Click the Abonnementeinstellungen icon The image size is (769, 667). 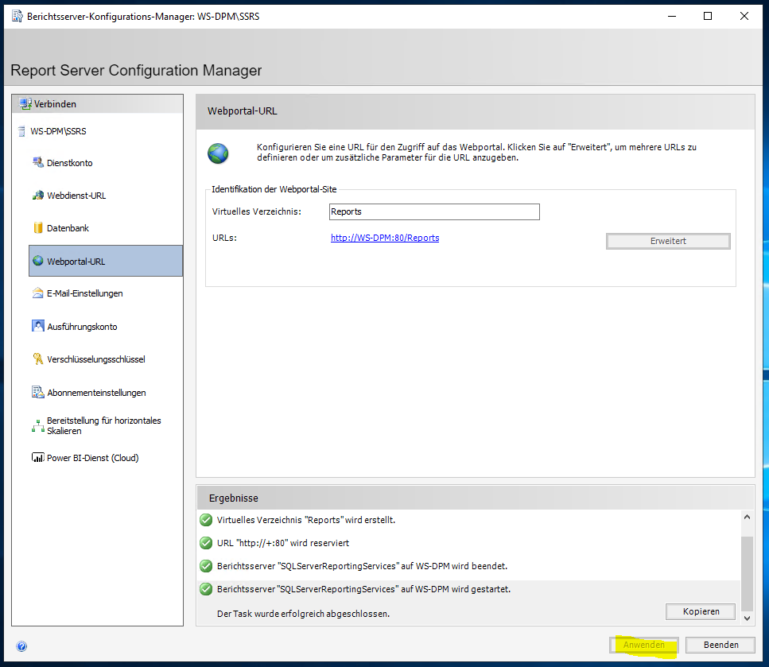(x=37, y=393)
